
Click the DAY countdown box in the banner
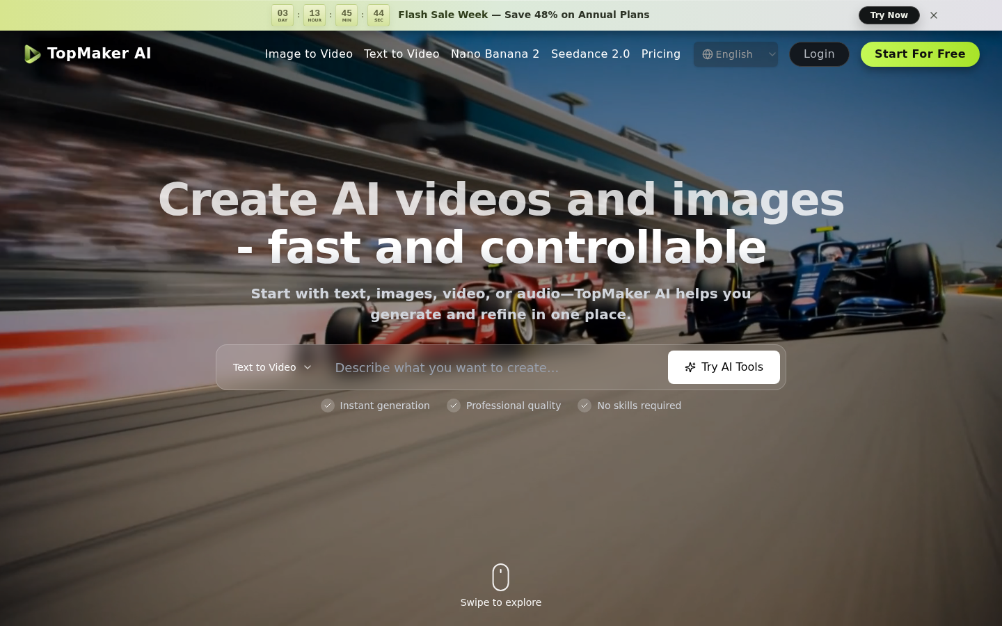point(283,15)
